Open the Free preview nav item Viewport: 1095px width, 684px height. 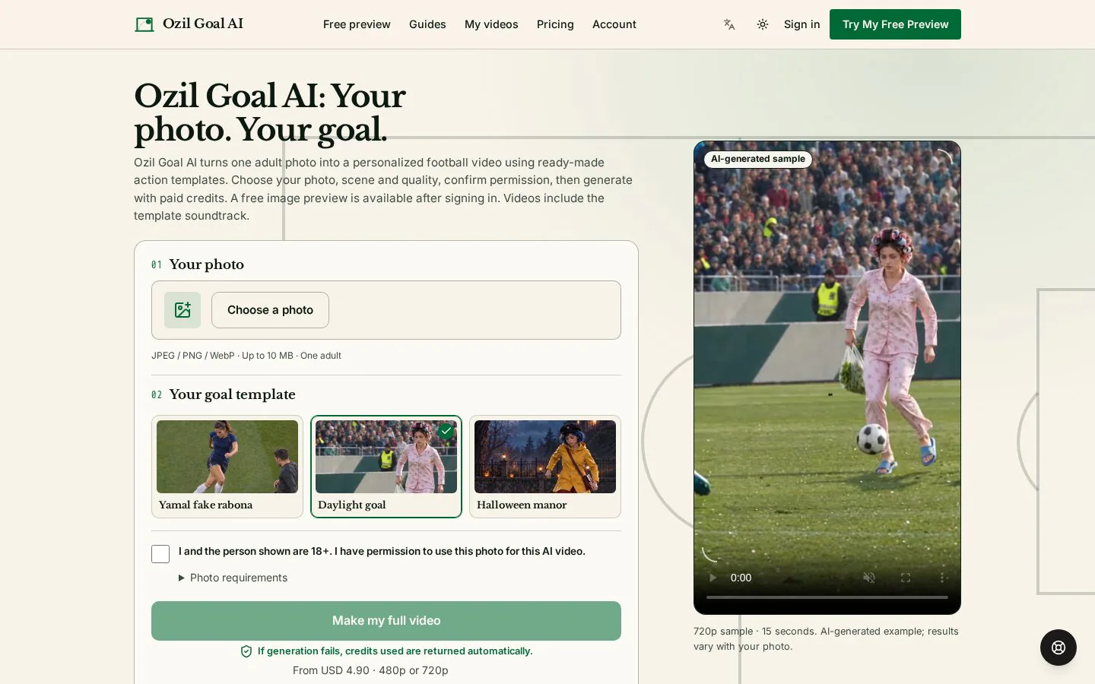(357, 24)
